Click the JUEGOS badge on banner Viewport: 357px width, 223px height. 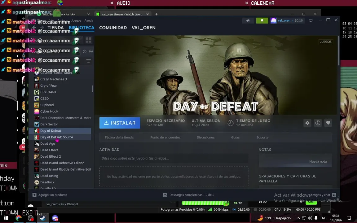coord(326,42)
